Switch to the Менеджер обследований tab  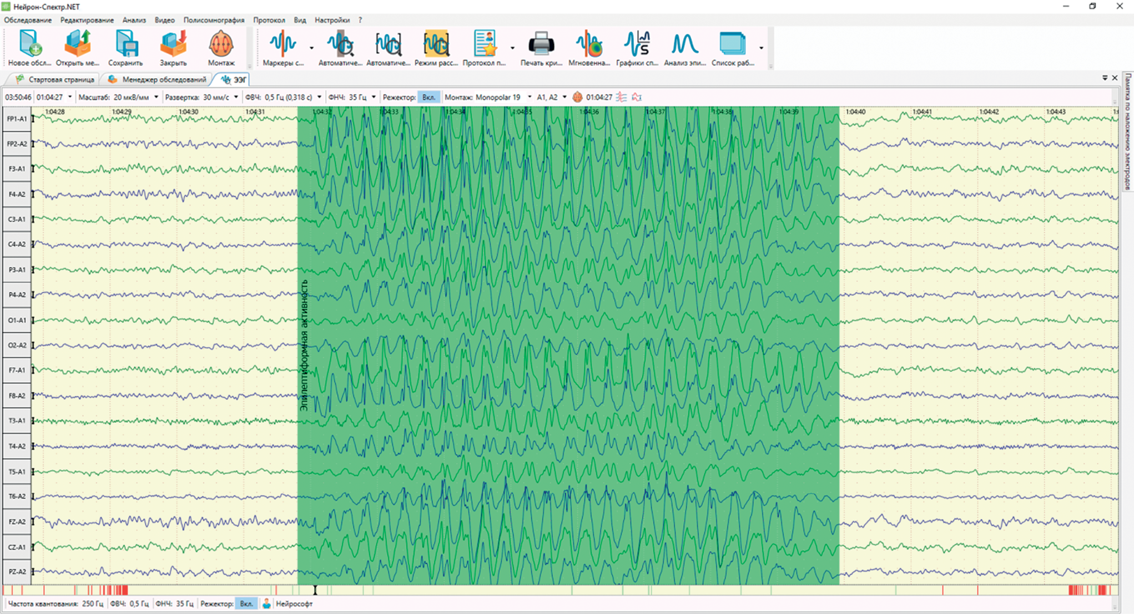click(x=158, y=79)
